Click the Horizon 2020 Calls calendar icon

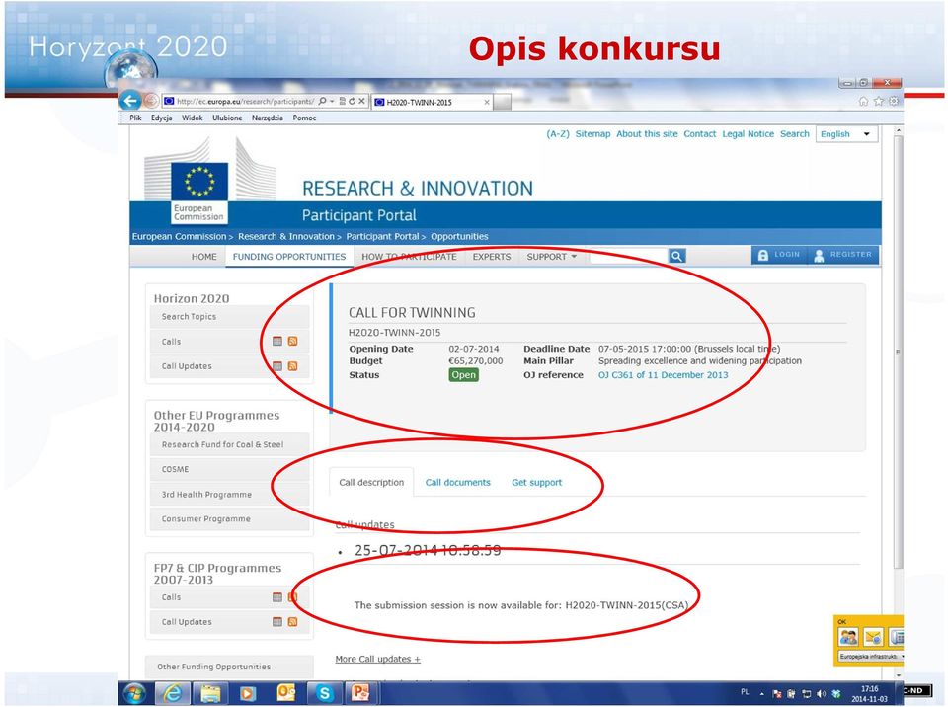[277, 341]
